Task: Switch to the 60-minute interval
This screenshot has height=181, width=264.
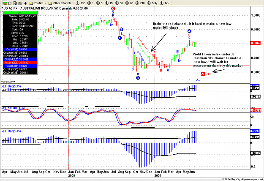Action: [130, 3]
